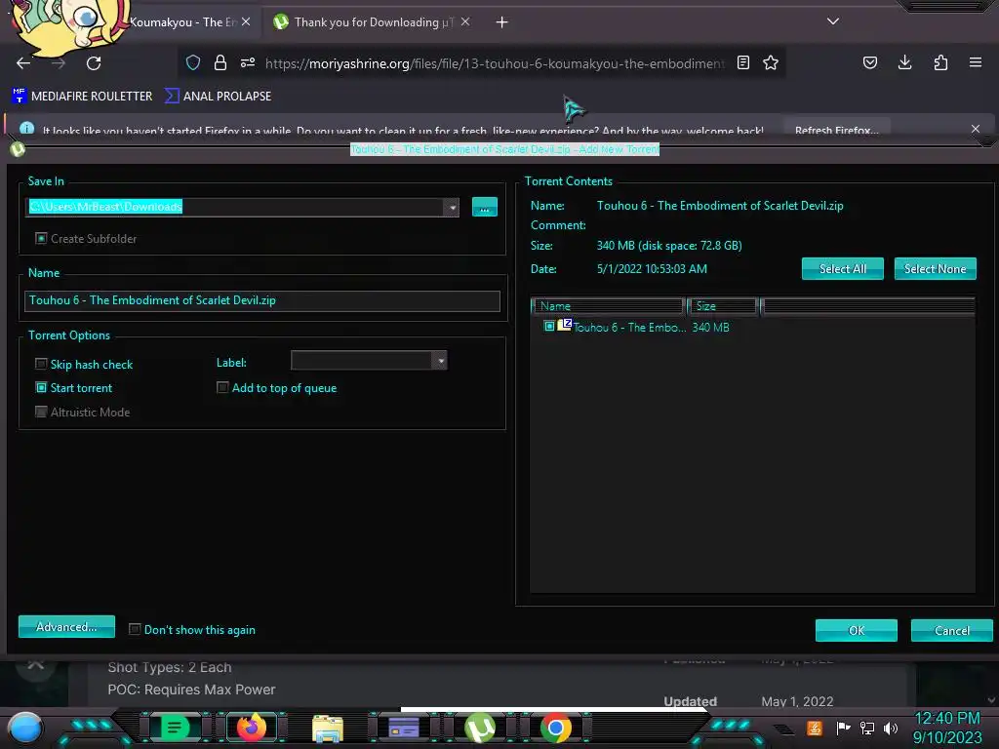Image resolution: width=999 pixels, height=749 pixels.
Task: Open the volume speaker tray icon
Action: click(x=890, y=728)
